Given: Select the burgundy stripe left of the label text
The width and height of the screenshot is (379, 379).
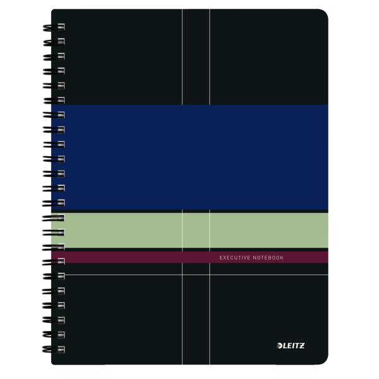Looking at the screenshot, I should coord(126,257).
